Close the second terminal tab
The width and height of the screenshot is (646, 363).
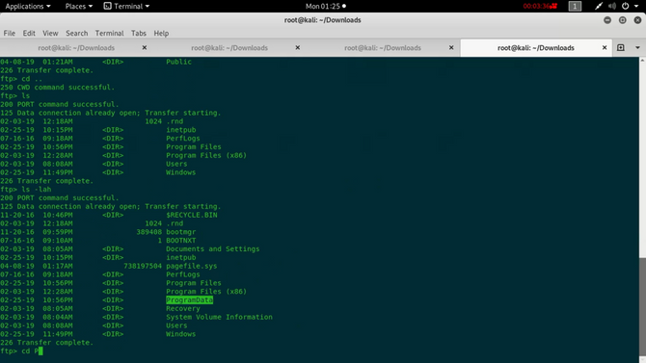coord(298,48)
